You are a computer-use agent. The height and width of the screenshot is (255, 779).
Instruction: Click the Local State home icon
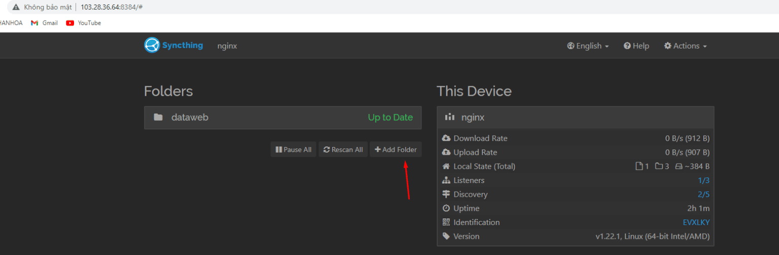(x=446, y=166)
